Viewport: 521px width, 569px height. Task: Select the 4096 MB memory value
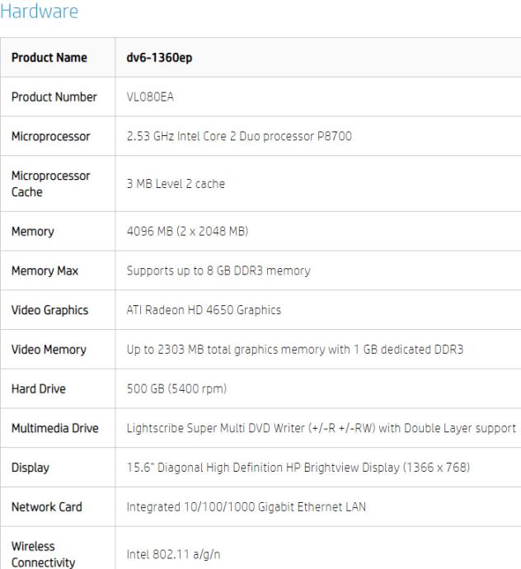click(187, 231)
